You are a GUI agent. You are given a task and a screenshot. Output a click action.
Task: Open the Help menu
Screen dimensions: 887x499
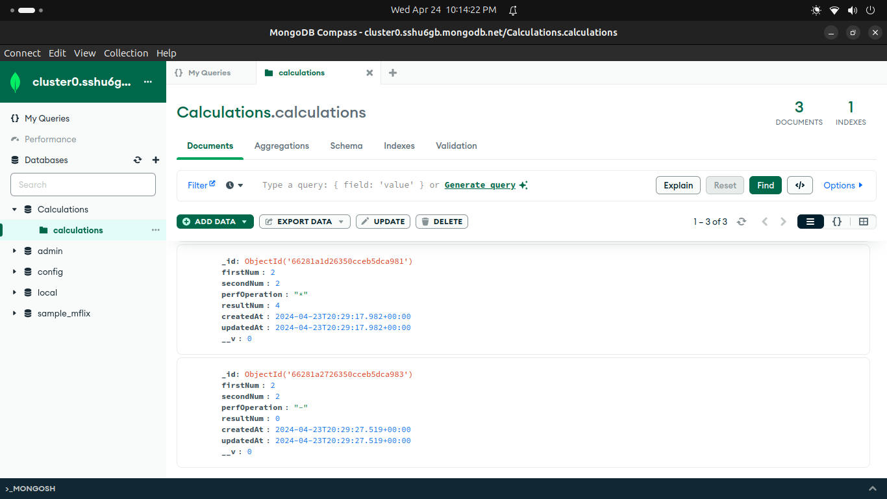point(166,53)
